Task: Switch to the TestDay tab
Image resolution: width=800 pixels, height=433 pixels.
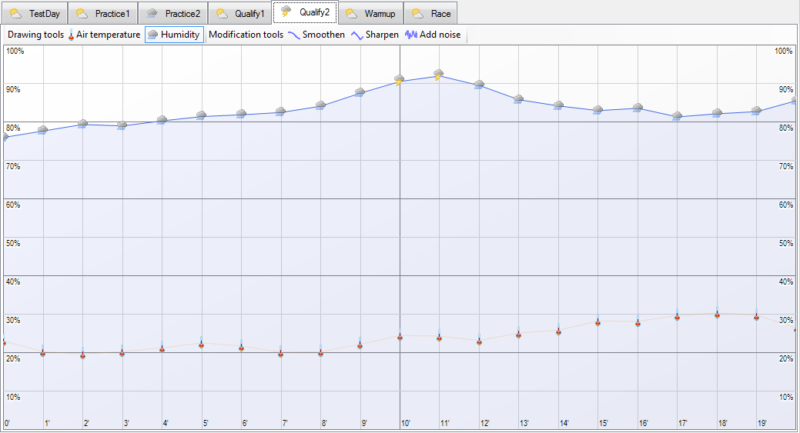Action: pyautogui.click(x=35, y=14)
